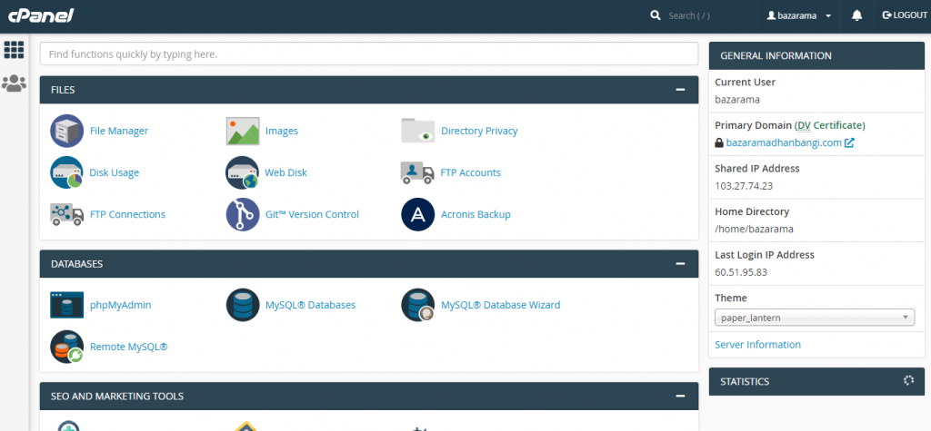Viewport: 931px width, 431px height.
Task: Click the home directory /home/bazarama text
Action: (x=754, y=229)
